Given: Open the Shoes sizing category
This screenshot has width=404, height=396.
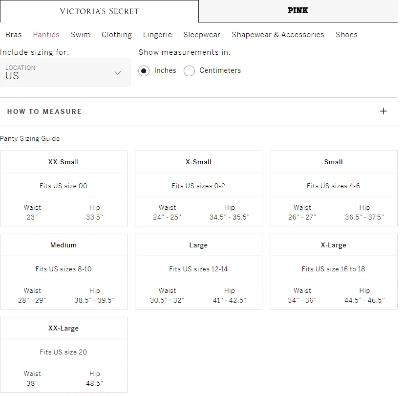Looking at the screenshot, I should tap(346, 35).
